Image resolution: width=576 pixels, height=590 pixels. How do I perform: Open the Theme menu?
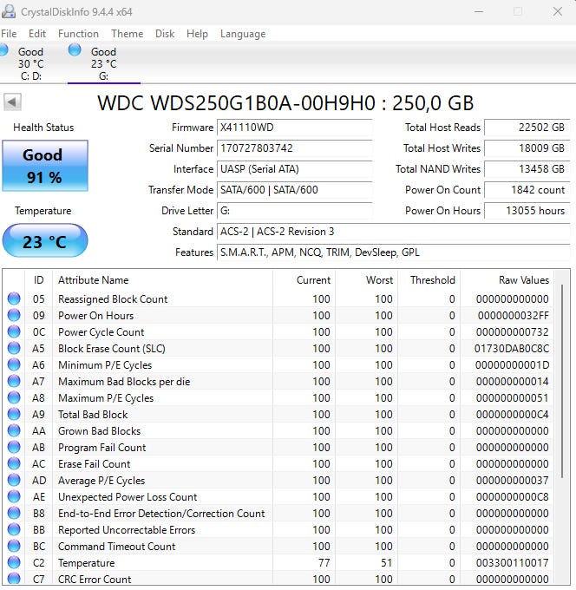[127, 34]
